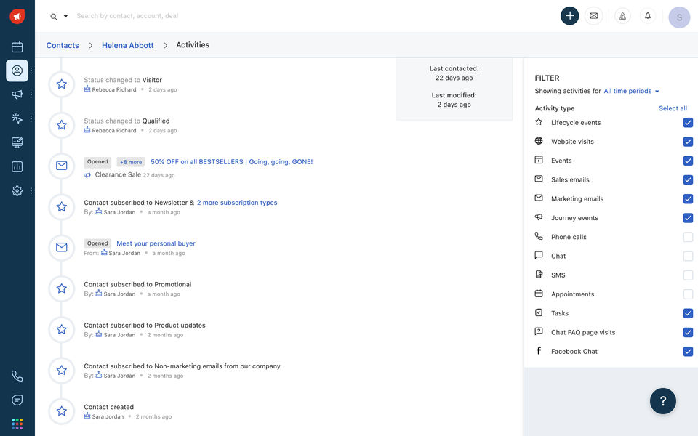Click star icon for subscribed to Promotional

tap(61, 288)
